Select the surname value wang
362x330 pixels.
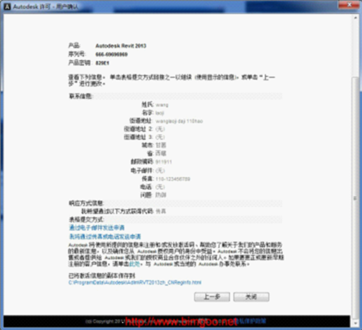click(x=162, y=105)
